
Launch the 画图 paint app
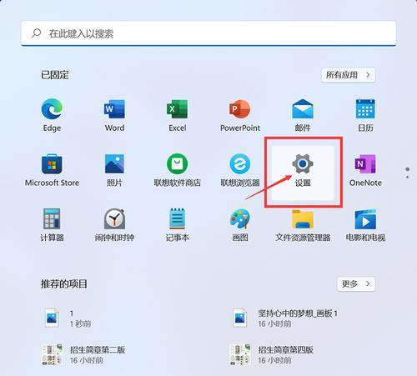click(x=240, y=224)
